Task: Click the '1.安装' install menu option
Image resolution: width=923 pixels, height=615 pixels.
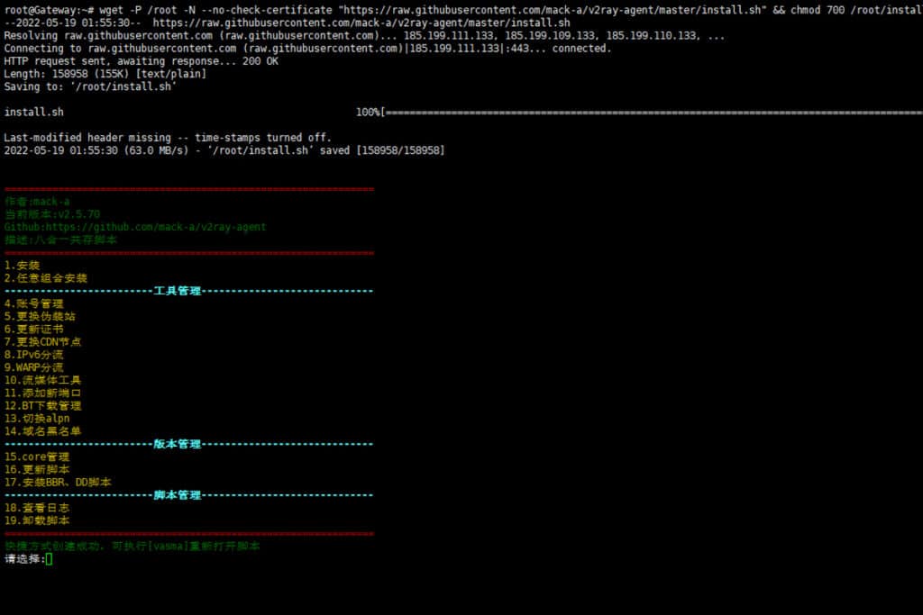Action: [x=23, y=266]
